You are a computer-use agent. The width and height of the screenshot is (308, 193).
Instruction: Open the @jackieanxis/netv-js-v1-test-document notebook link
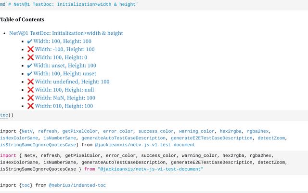pyautogui.click(x=145, y=145)
